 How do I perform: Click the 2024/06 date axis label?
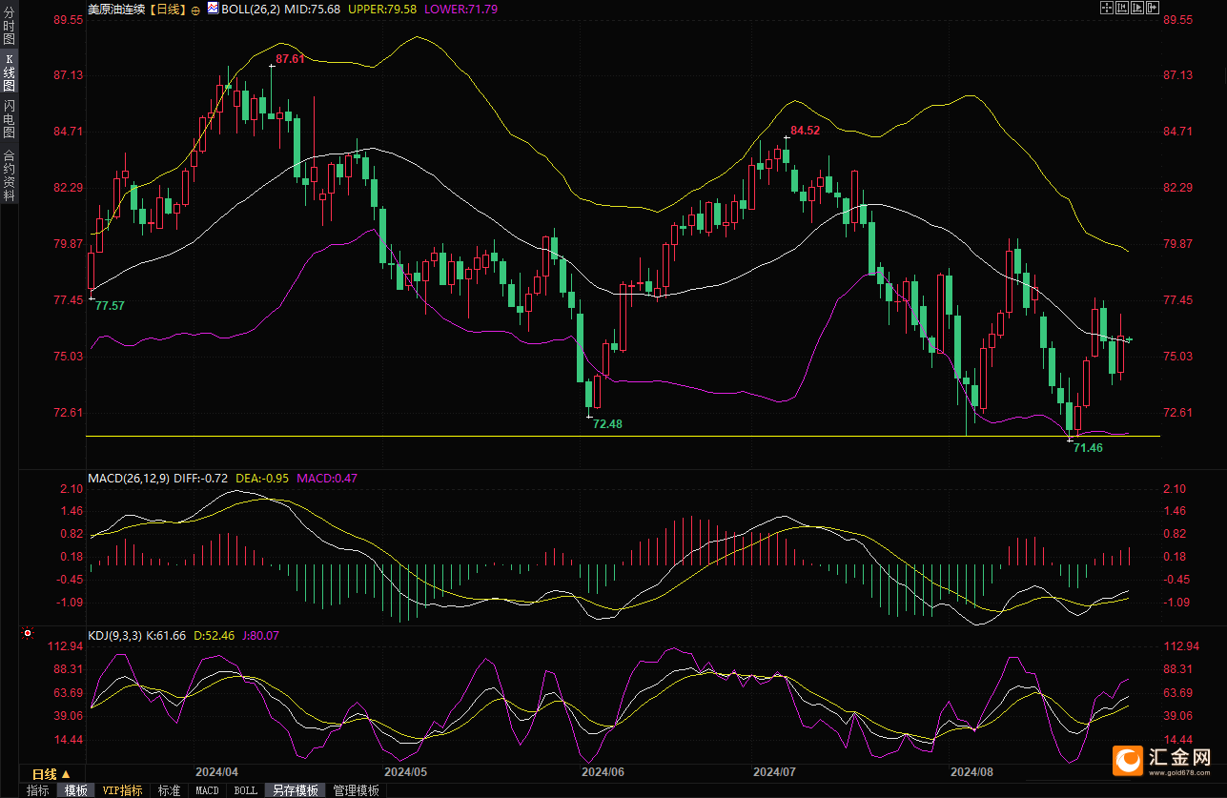tap(603, 770)
